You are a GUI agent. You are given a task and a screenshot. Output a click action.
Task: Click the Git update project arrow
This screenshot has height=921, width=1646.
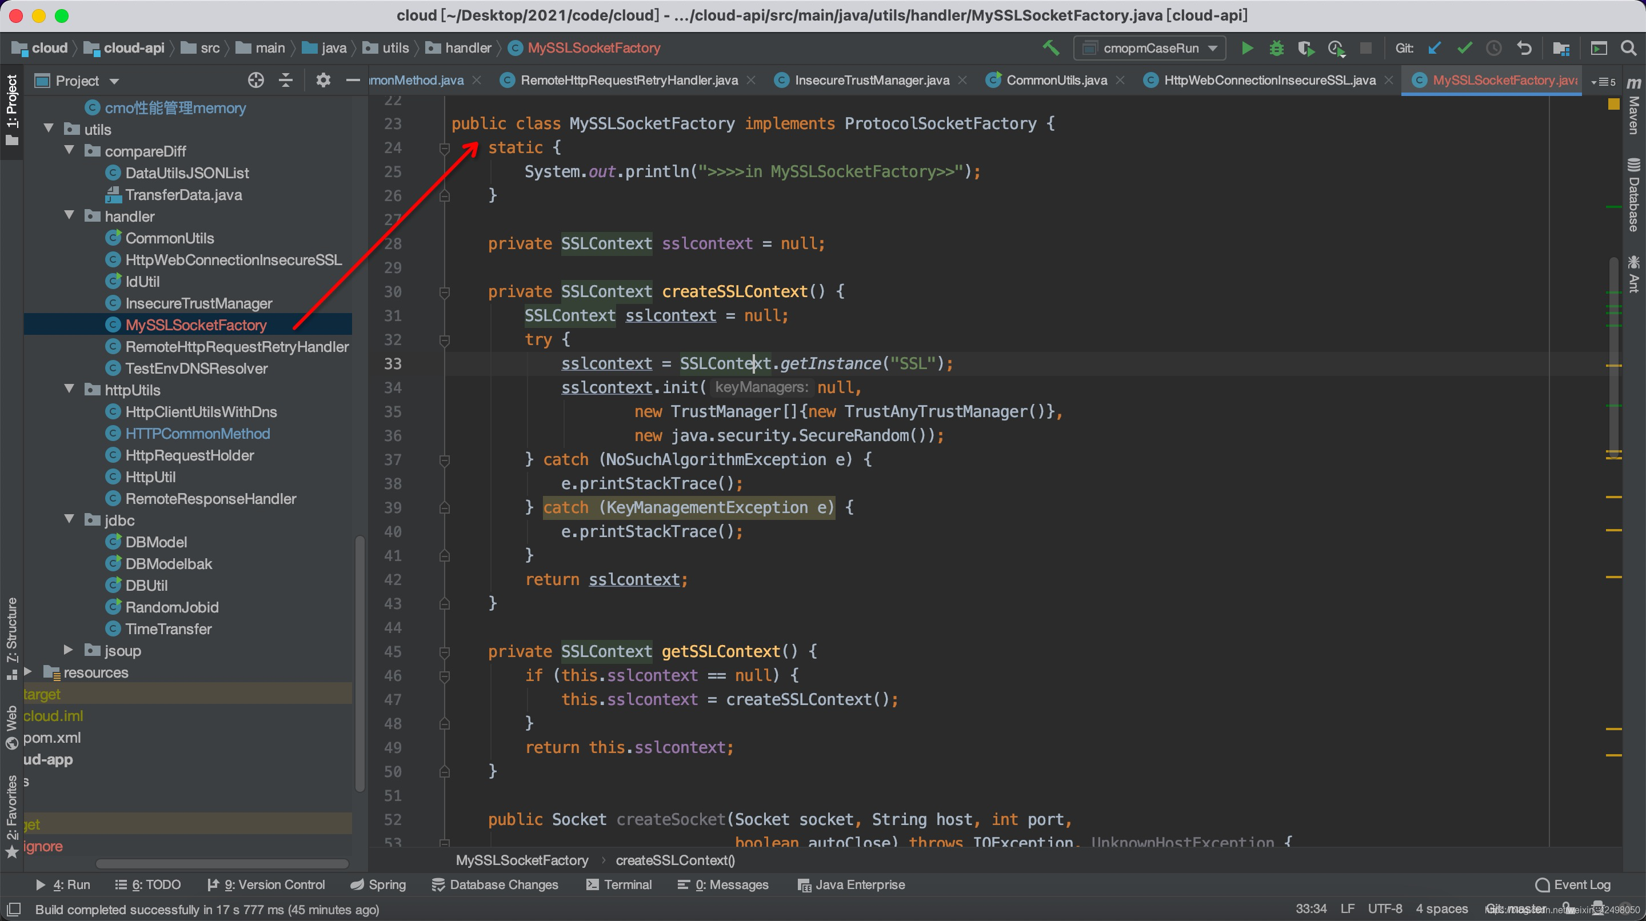click(1435, 48)
